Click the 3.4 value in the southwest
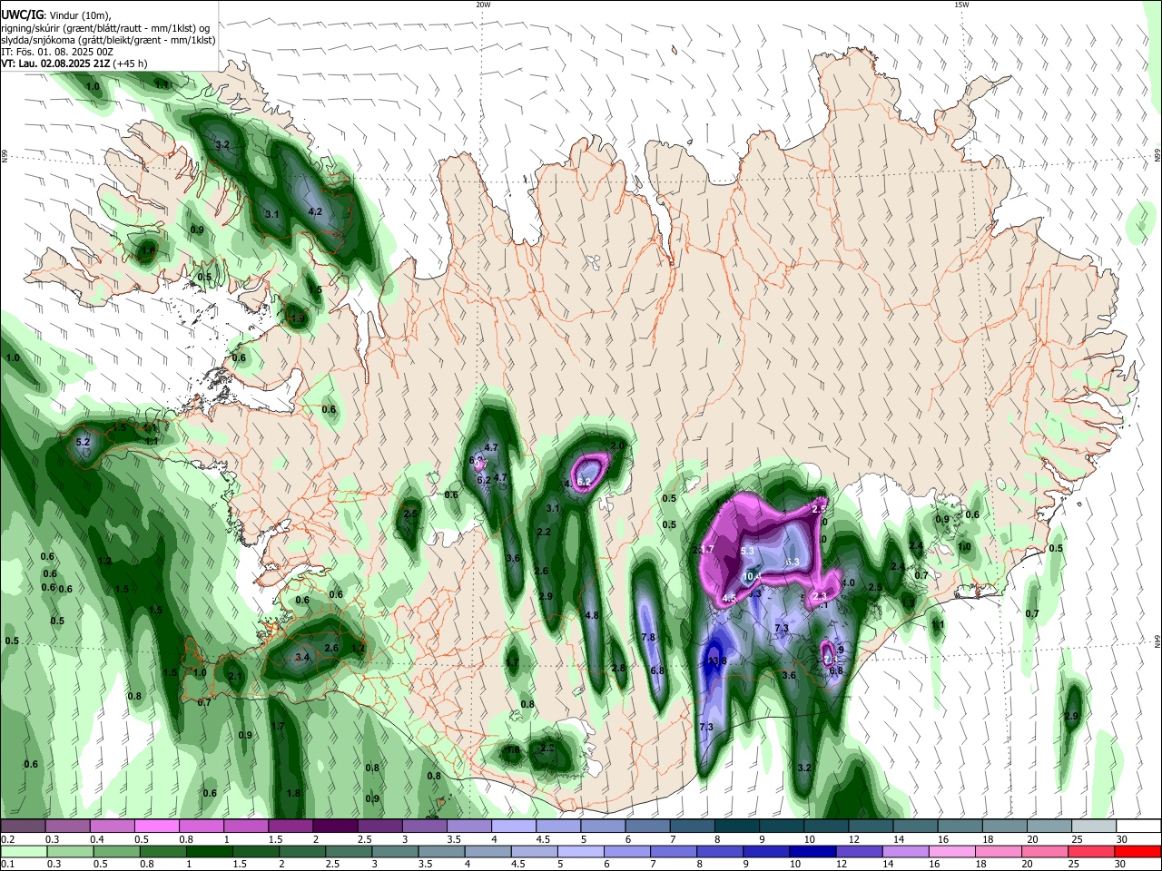This screenshot has width=1162, height=871. pyautogui.click(x=303, y=657)
